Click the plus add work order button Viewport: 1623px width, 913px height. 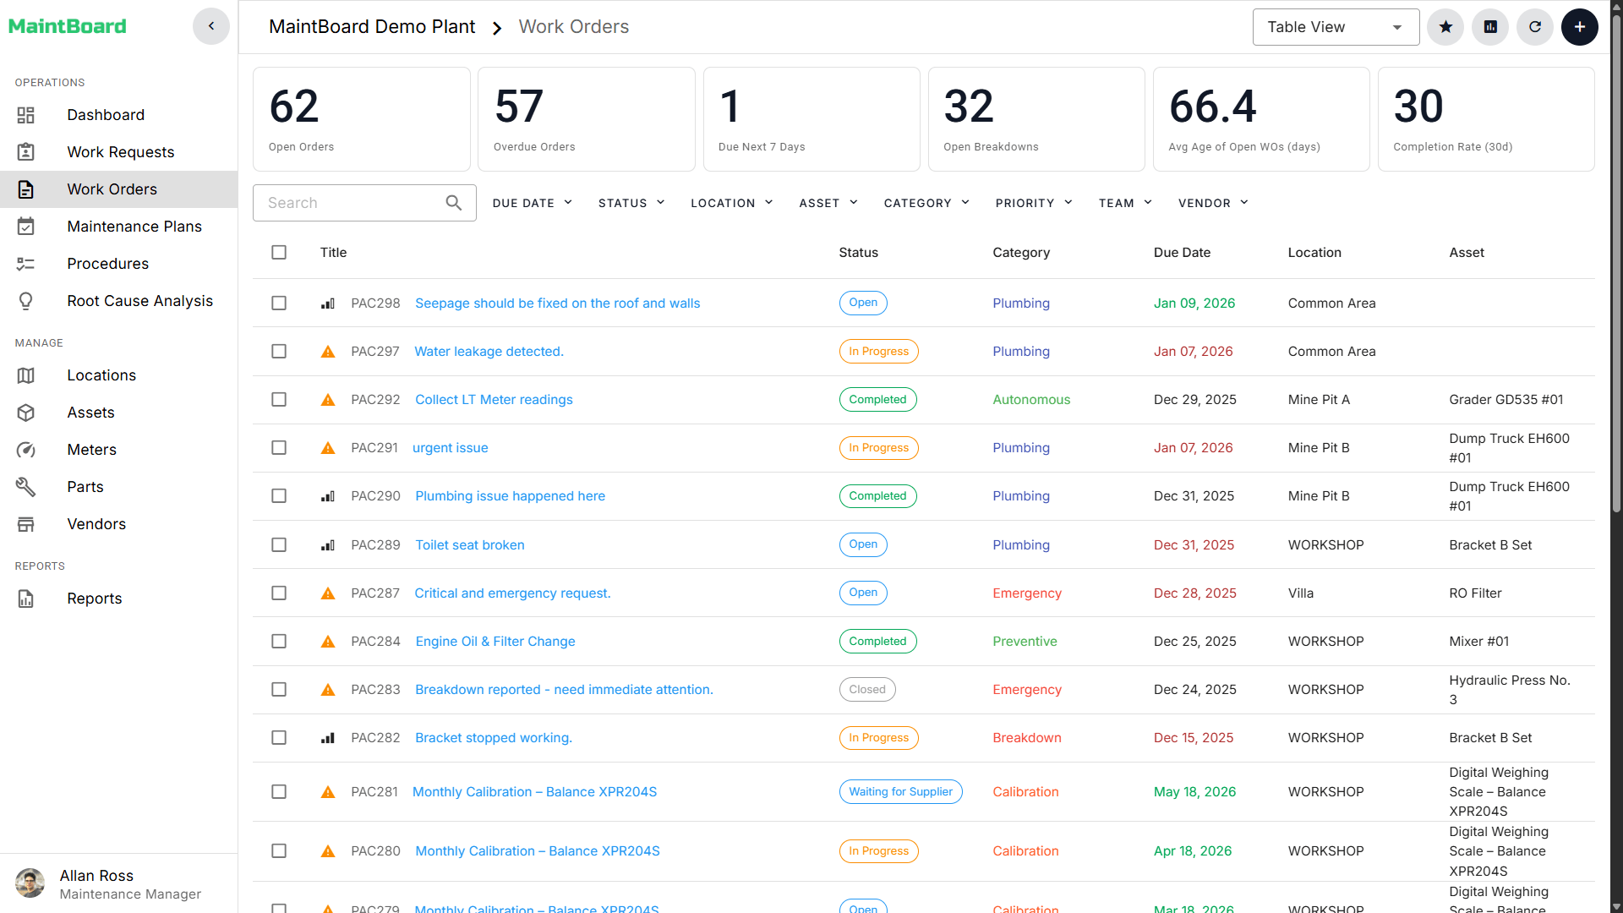(x=1579, y=27)
